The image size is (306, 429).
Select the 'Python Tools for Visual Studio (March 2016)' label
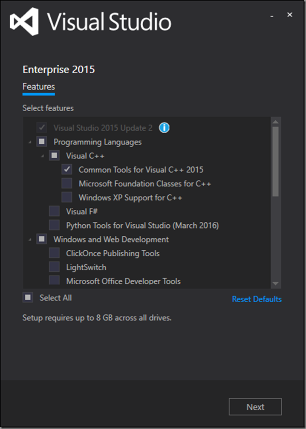[x=142, y=226]
